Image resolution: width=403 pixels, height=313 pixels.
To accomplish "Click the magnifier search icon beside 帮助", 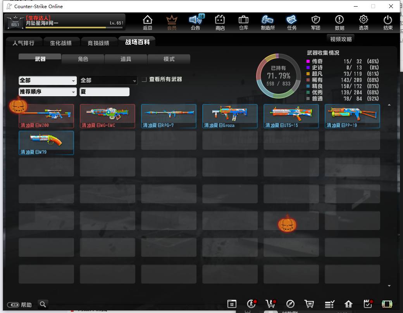I will point(43,304).
